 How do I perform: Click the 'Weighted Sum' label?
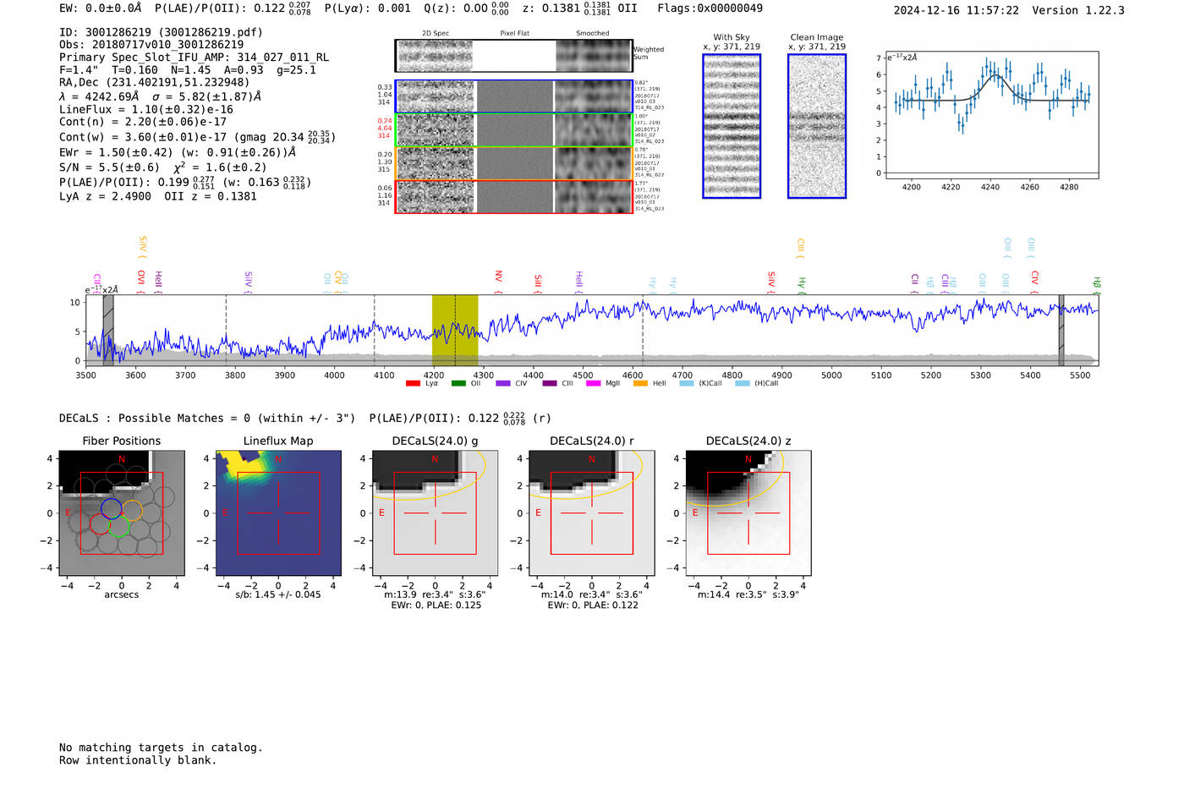tap(649, 53)
